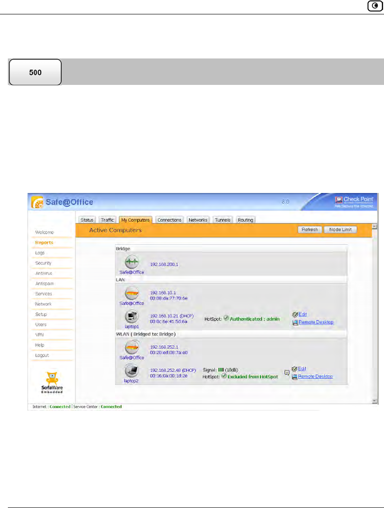Open Edit link for laptop2
Screen dimensions: 384x508
(302, 369)
